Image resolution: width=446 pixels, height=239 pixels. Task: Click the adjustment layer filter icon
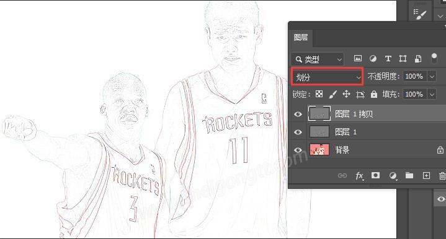(x=373, y=59)
